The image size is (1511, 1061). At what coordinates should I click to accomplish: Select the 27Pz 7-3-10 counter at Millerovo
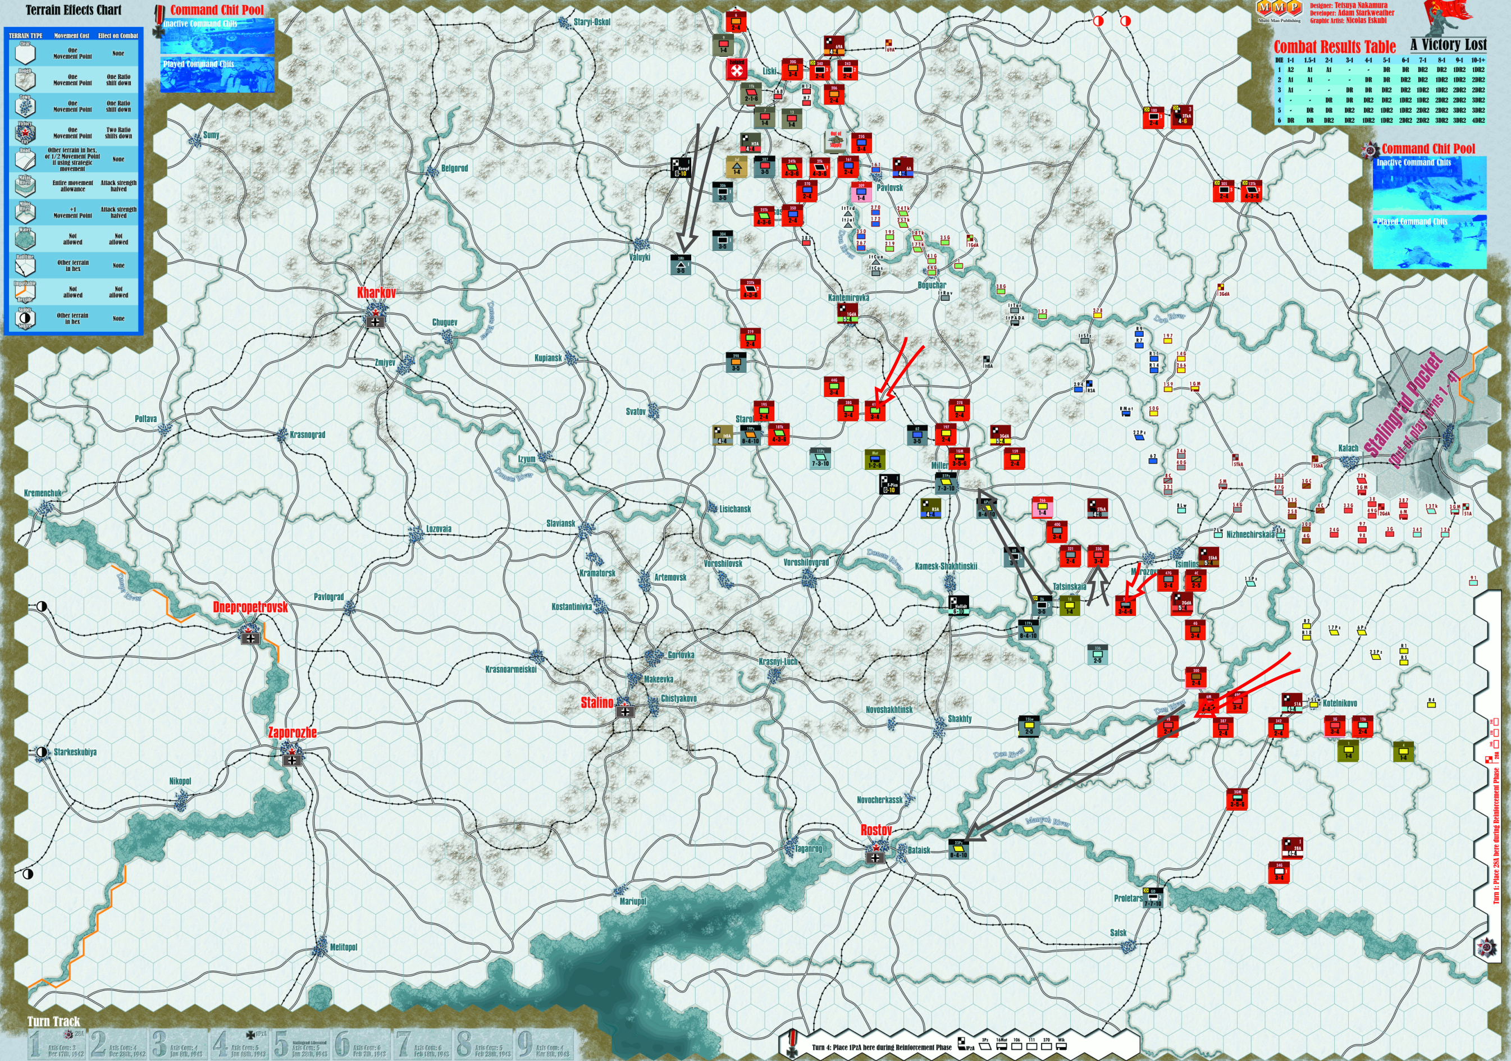pyautogui.click(x=946, y=483)
